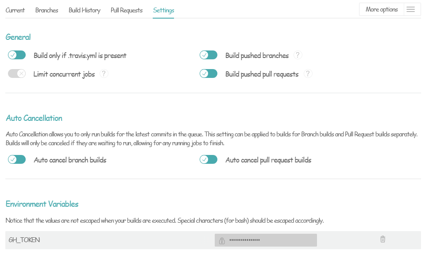Open the Branches tab
Screen dimensions: 429x255
47,10
